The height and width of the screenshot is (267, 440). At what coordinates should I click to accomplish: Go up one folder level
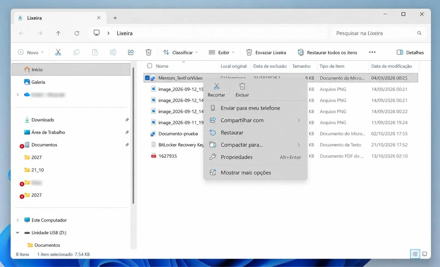click(58, 33)
